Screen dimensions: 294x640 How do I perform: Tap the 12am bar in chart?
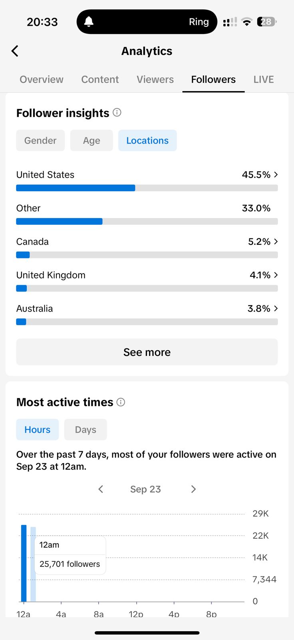[24, 563]
